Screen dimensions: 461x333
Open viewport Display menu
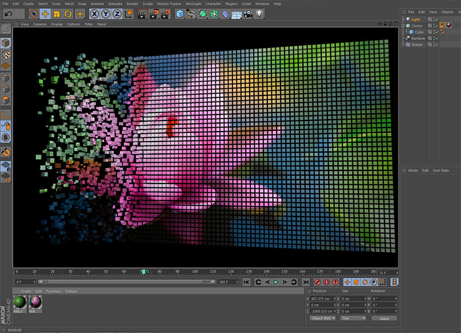coord(57,24)
